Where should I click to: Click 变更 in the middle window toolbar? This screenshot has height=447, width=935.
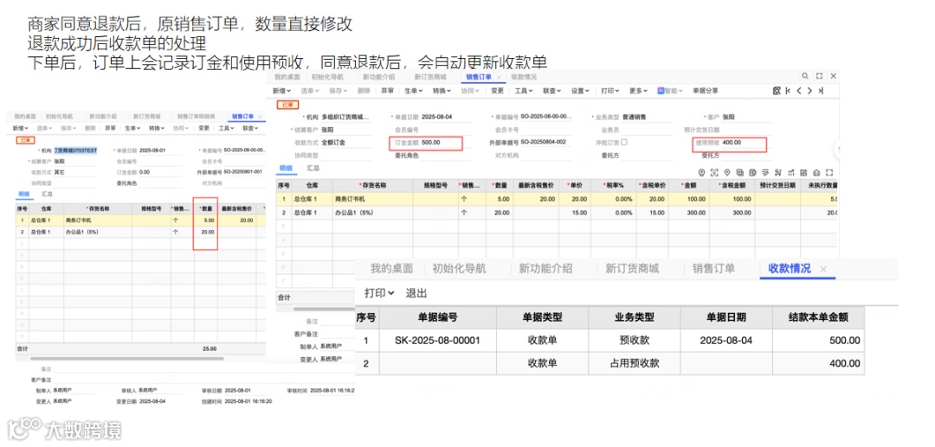tap(497, 91)
